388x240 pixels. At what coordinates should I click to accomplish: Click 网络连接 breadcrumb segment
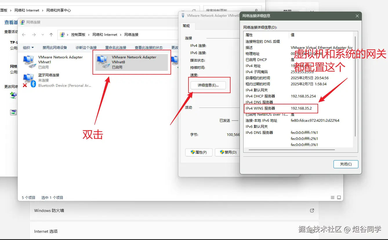pos(131,35)
